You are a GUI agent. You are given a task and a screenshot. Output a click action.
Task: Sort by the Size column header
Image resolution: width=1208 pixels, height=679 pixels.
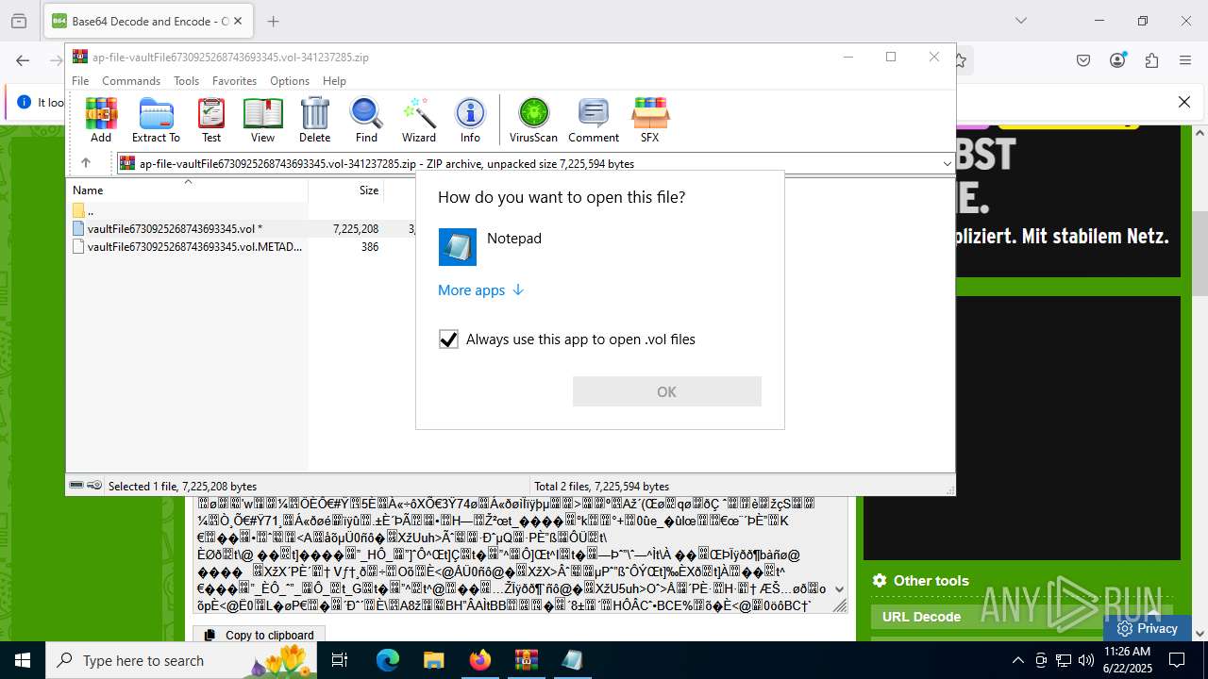point(347,190)
